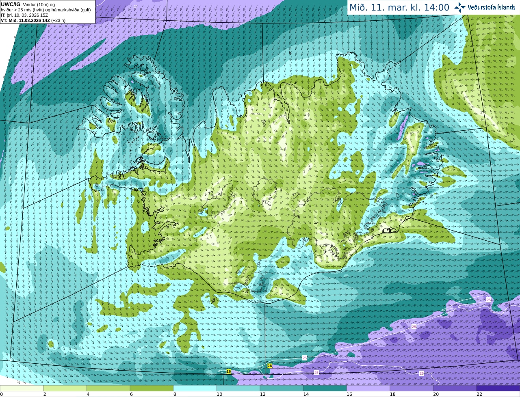This screenshot has height=397, width=520.
Task: Click the 'Veðurstofa Íslands' name text
Action: click(491, 7)
